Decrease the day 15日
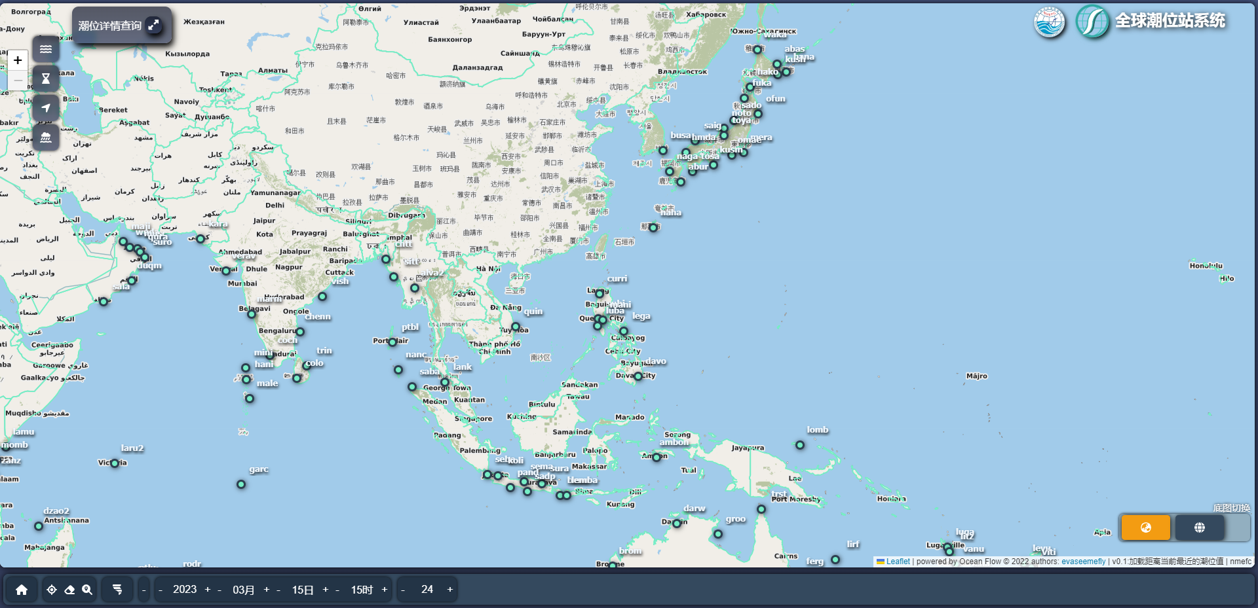This screenshot has height=608, width=1258. point(278,590)
